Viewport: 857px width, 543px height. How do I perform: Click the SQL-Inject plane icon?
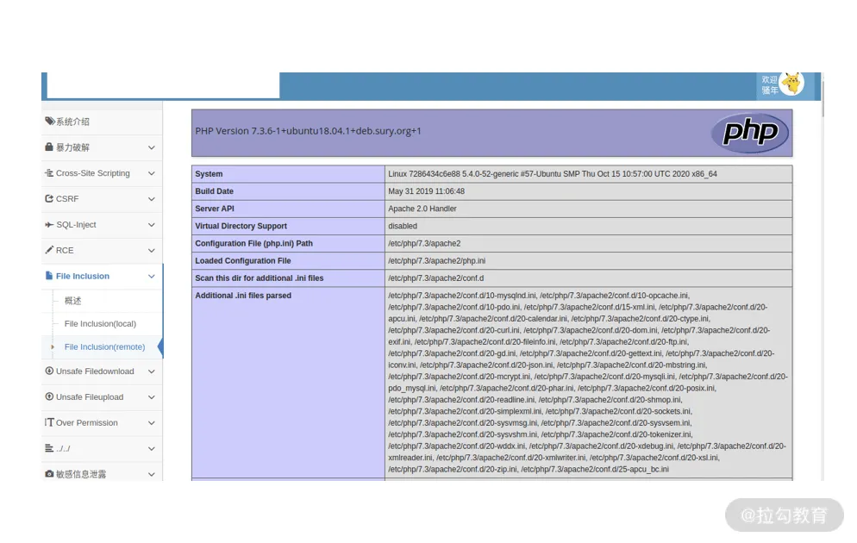[49, 224]
